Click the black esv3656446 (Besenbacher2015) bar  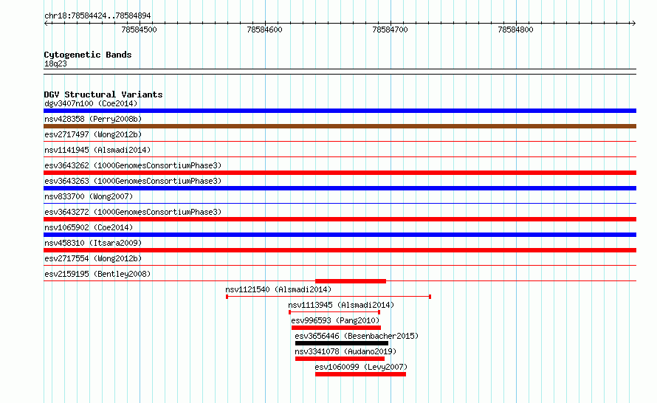click(x=342, y=343)
